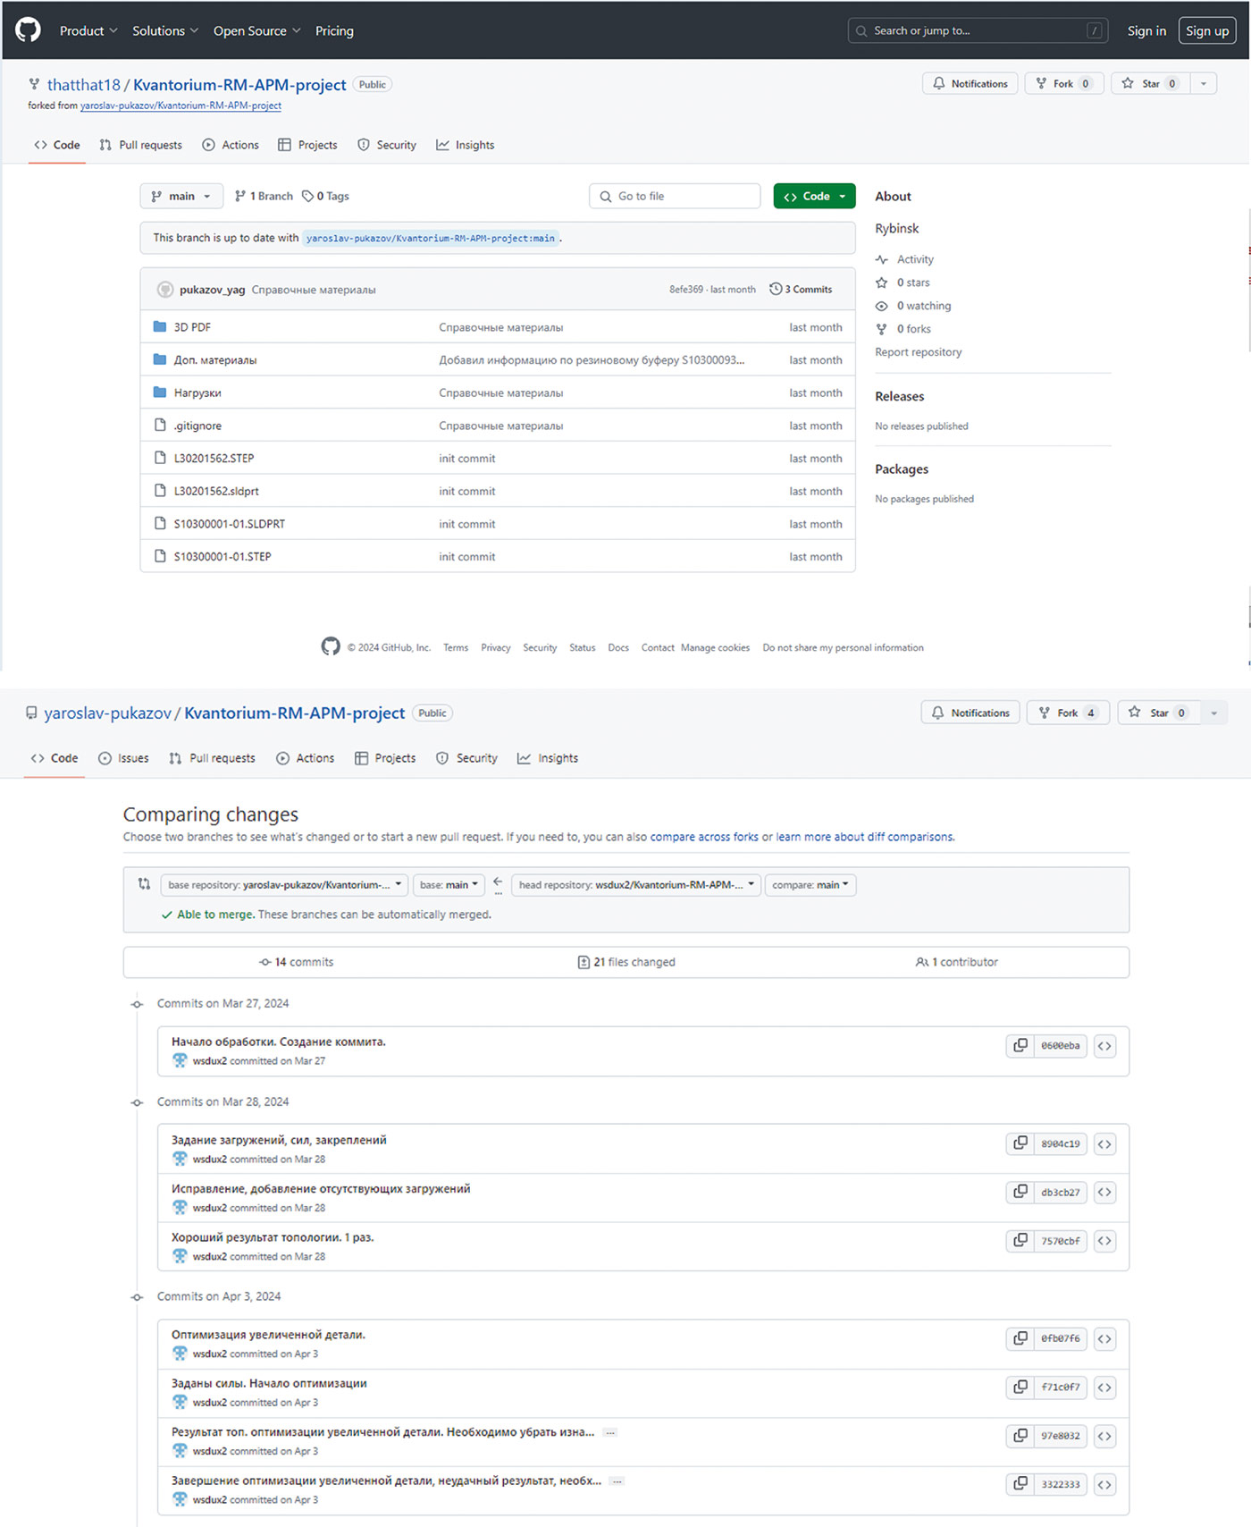Open star dropdown arrow on yaroslav-pukazov repo
This screenshot has width=1251, height=1527.
[1213, 713]
